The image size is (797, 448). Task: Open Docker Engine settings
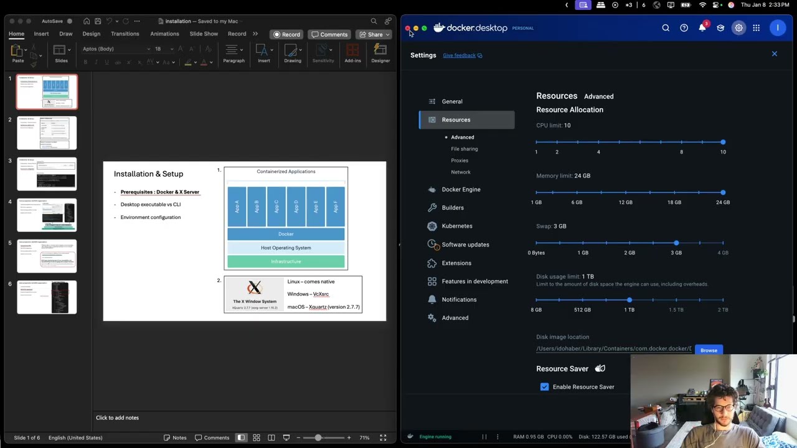[467, 189]
